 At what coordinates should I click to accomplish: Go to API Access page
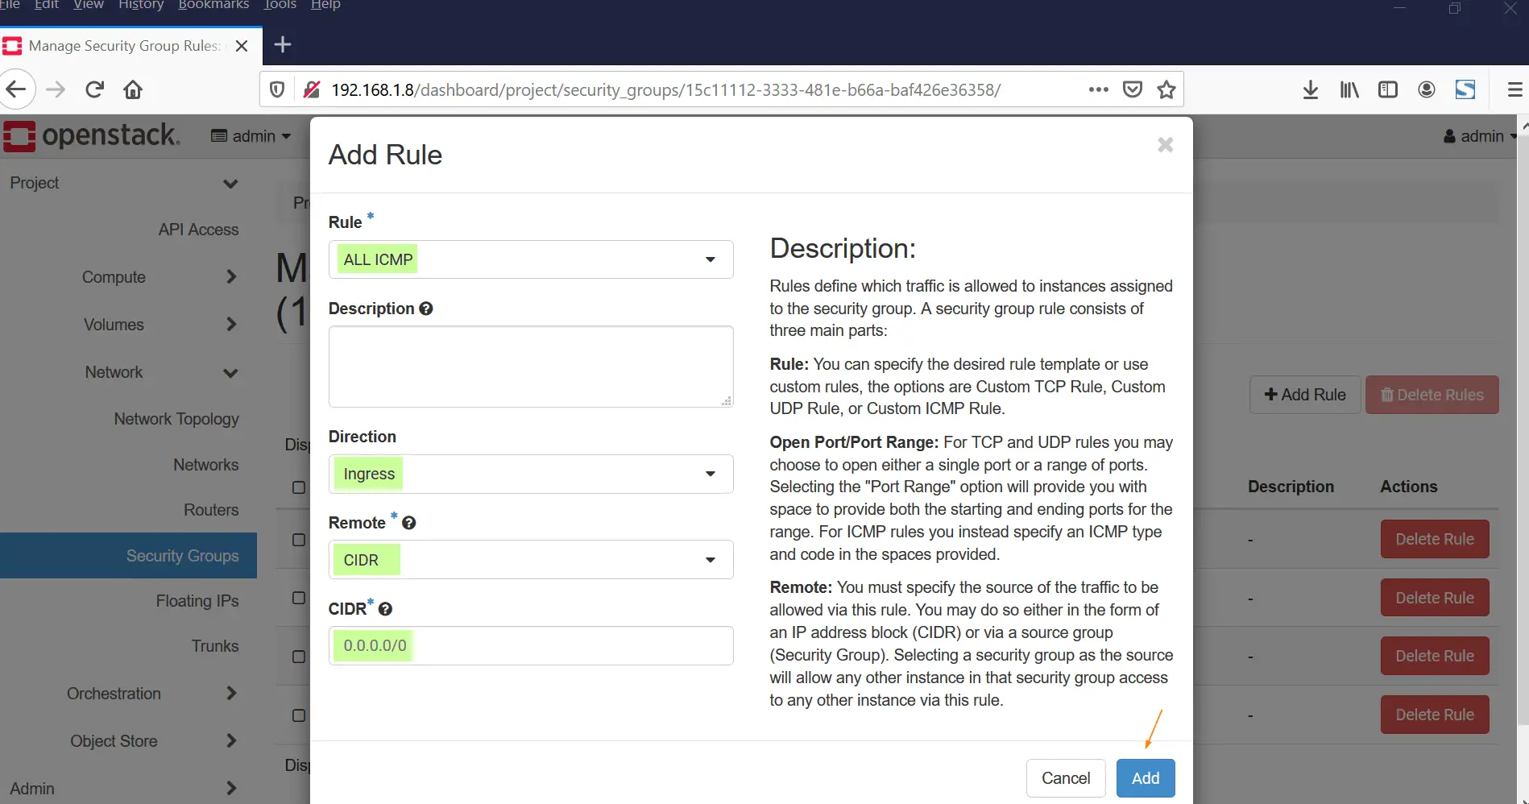(x=198, y=230)
